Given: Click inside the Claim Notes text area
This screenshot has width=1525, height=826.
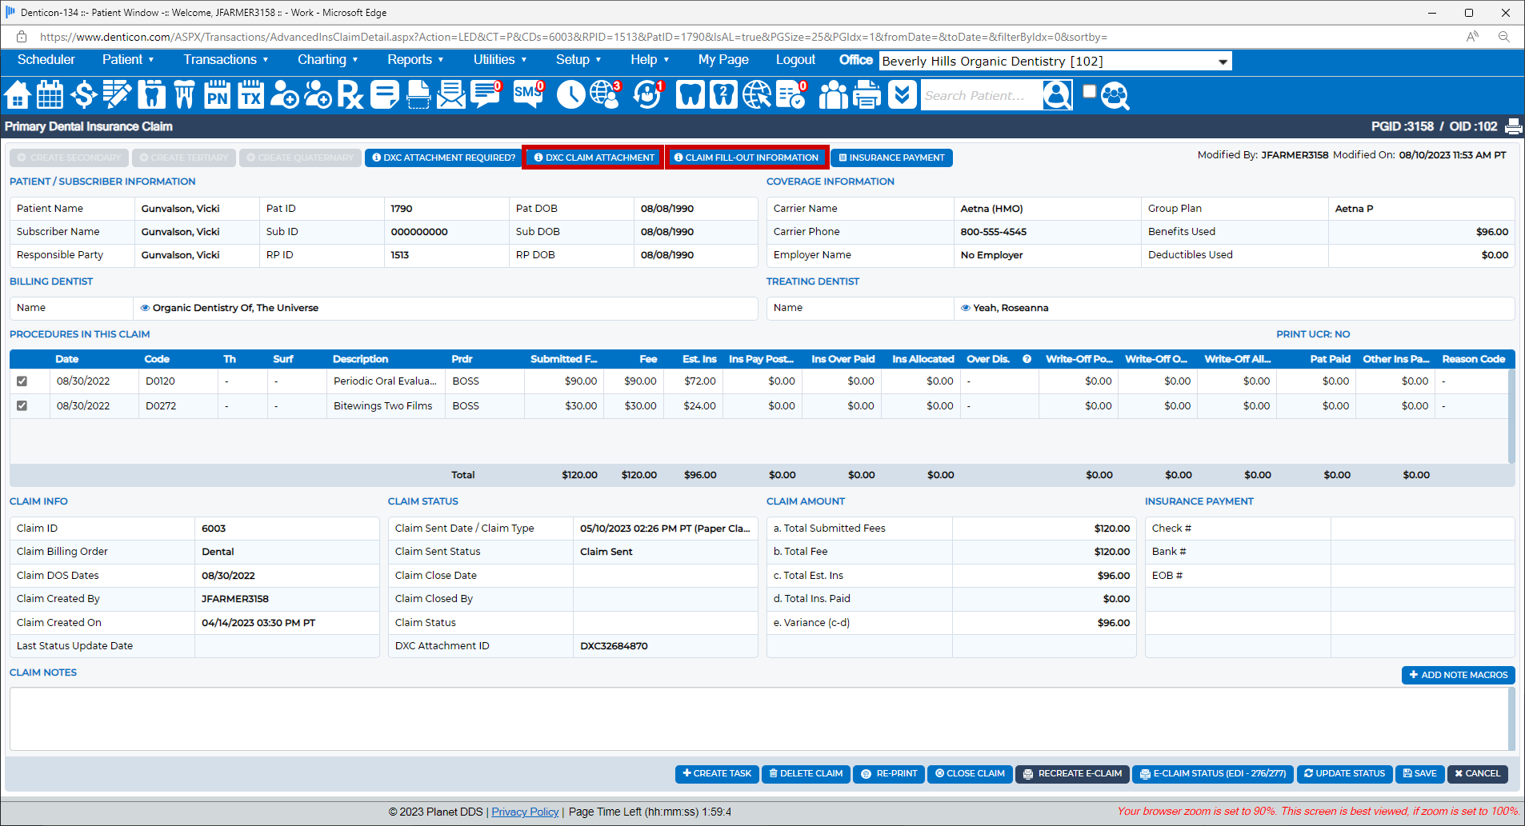Looking at the screenshot, I should click(x=758, y=719).
